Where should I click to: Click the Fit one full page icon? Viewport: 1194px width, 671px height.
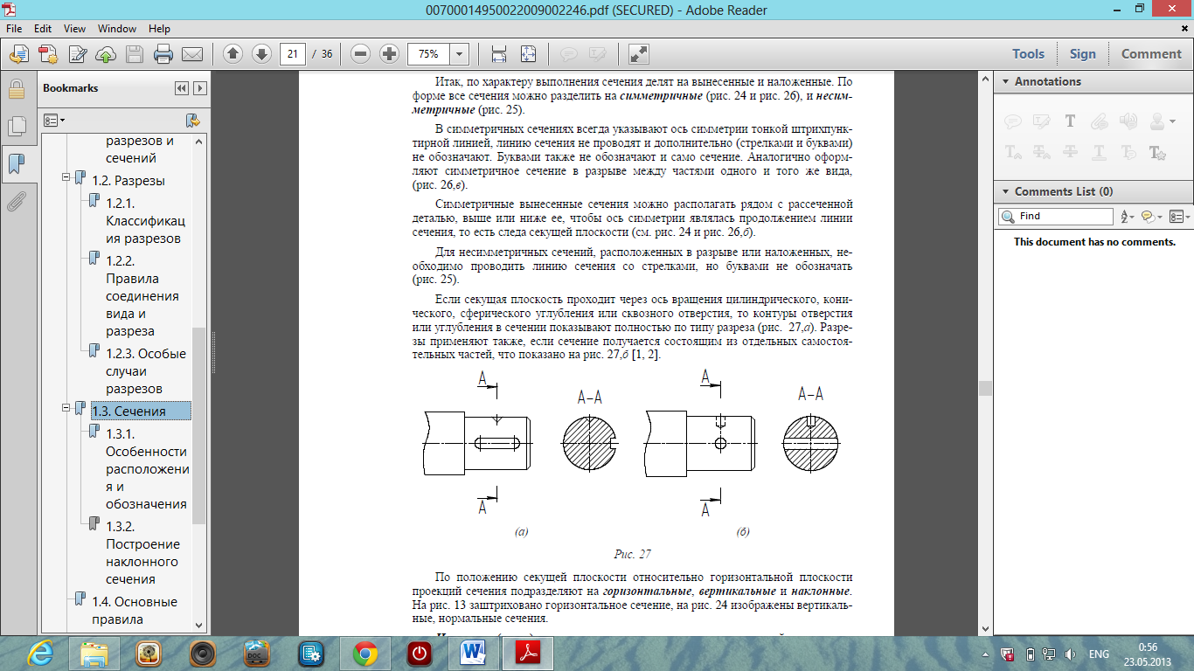(528, 54)
